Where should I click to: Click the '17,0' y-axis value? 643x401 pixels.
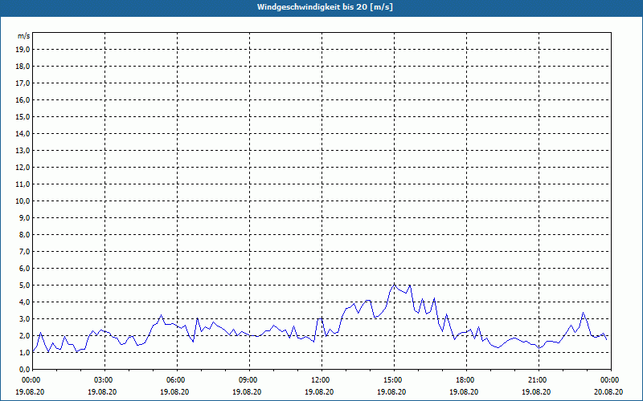[23, 83]
